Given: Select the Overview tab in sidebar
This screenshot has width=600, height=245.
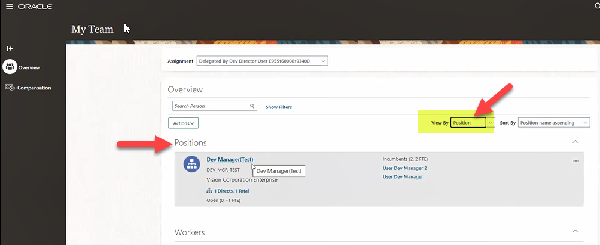Looking at the screenshot, I should click(29, 67).
